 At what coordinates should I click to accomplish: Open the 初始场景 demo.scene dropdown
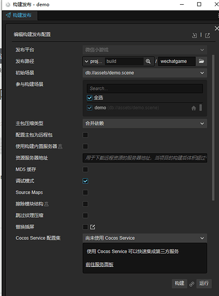click(145, 73)
